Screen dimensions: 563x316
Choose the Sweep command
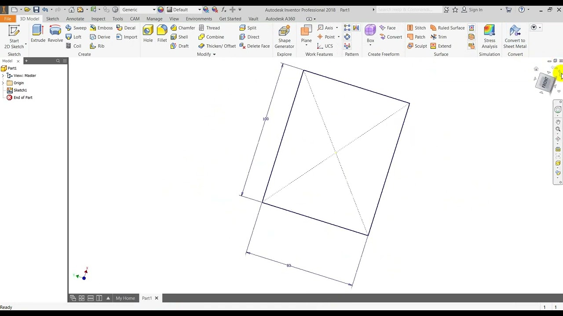(76, 28)
